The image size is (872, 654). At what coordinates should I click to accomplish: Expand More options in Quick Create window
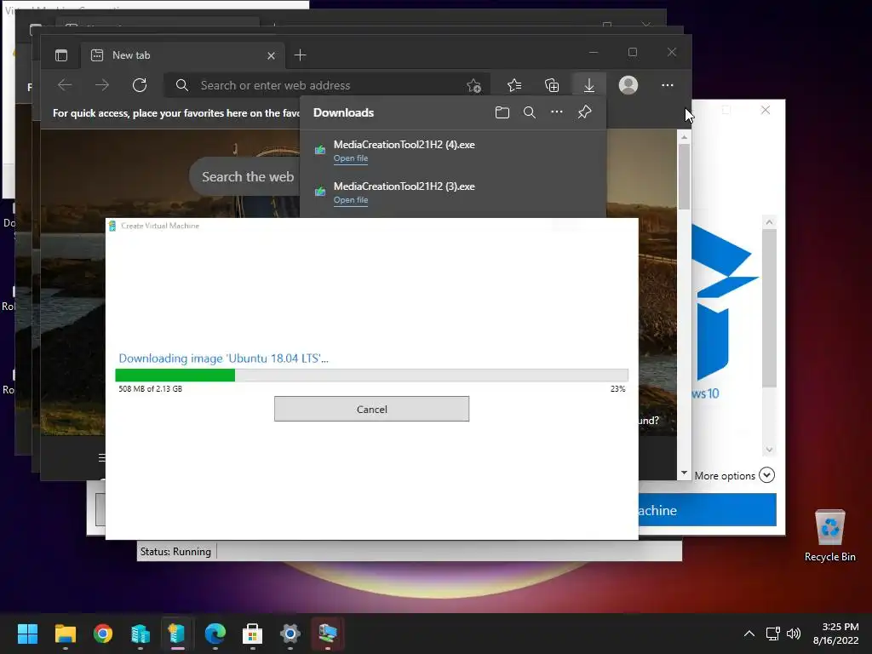coord(734,475)
